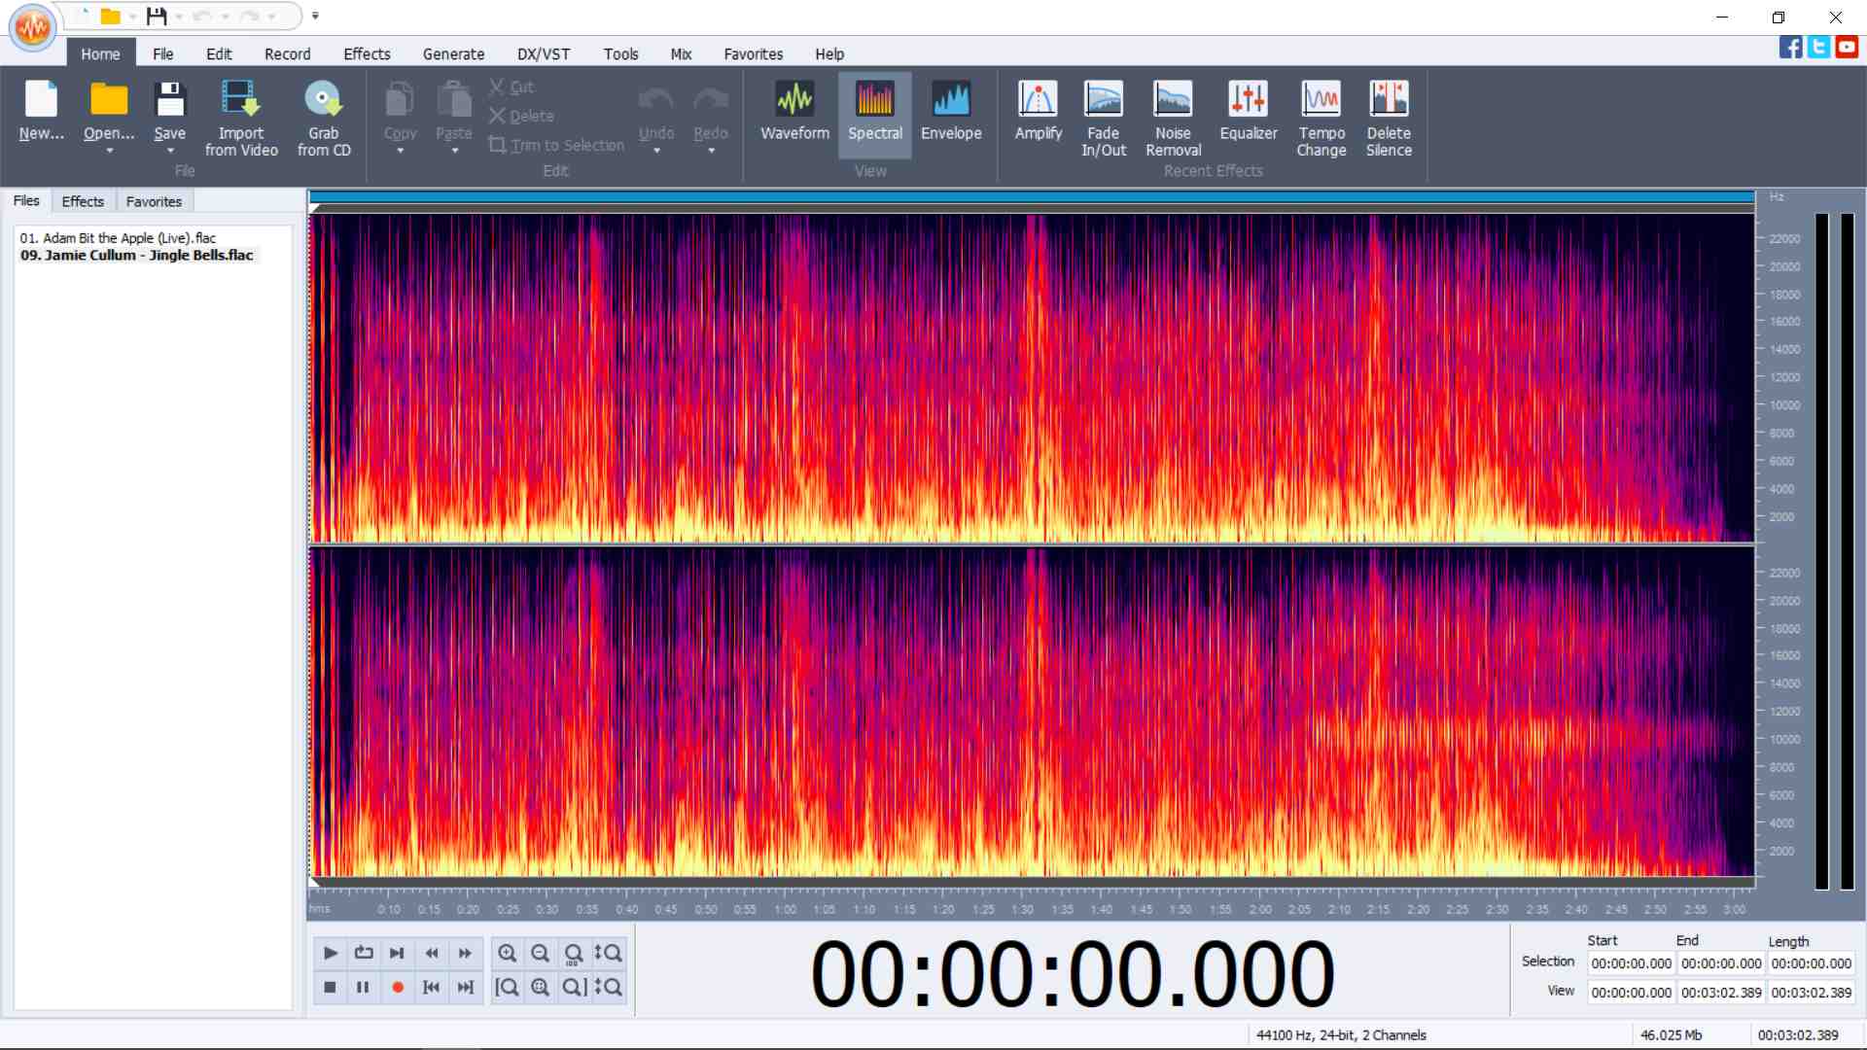Switch to Effects tab in side panel
This screenshot has height=1050, width=1867.
[x=83, y=201]
